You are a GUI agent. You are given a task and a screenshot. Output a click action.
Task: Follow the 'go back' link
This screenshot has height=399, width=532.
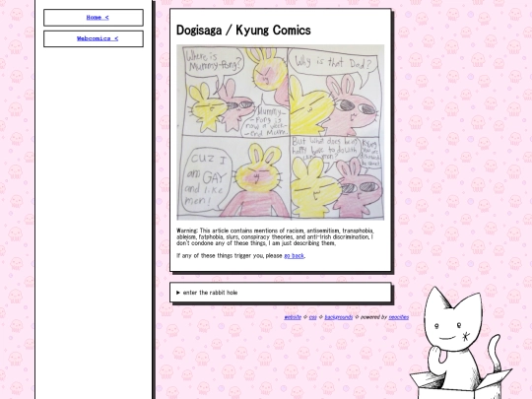point(294,256)
